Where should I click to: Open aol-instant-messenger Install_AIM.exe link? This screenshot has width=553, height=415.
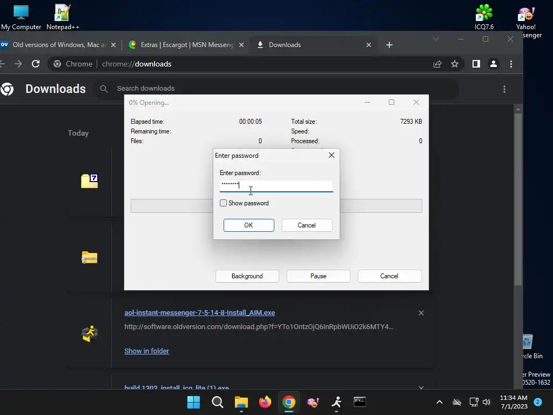point(200,313)
